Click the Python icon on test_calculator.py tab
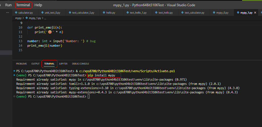 pyautogui.click(x=182, y=13)
